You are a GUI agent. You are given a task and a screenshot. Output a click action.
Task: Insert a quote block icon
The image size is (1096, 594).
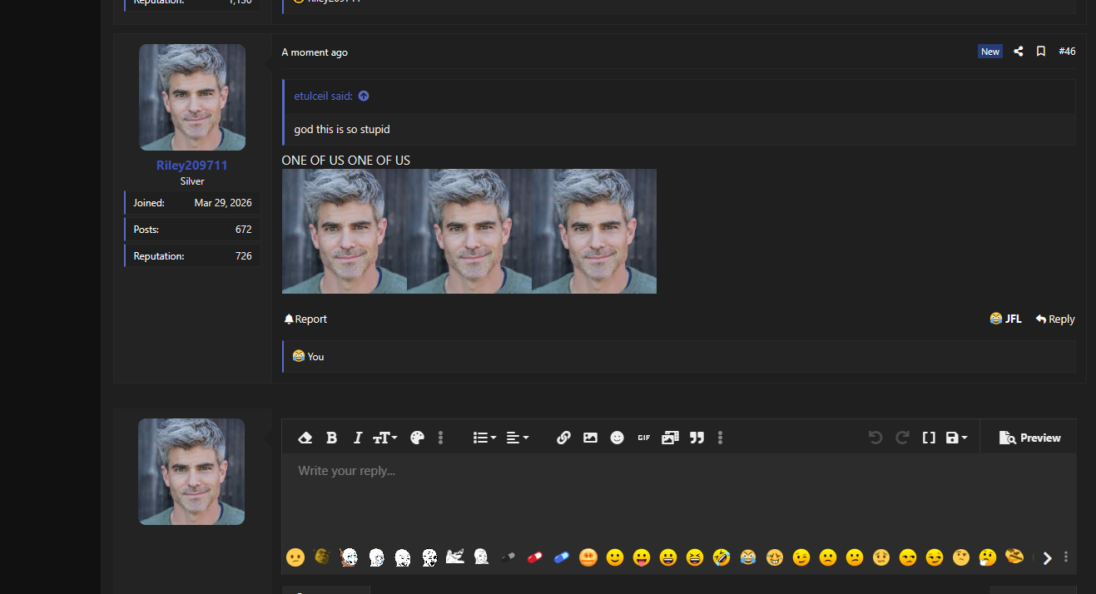(697, 438)
